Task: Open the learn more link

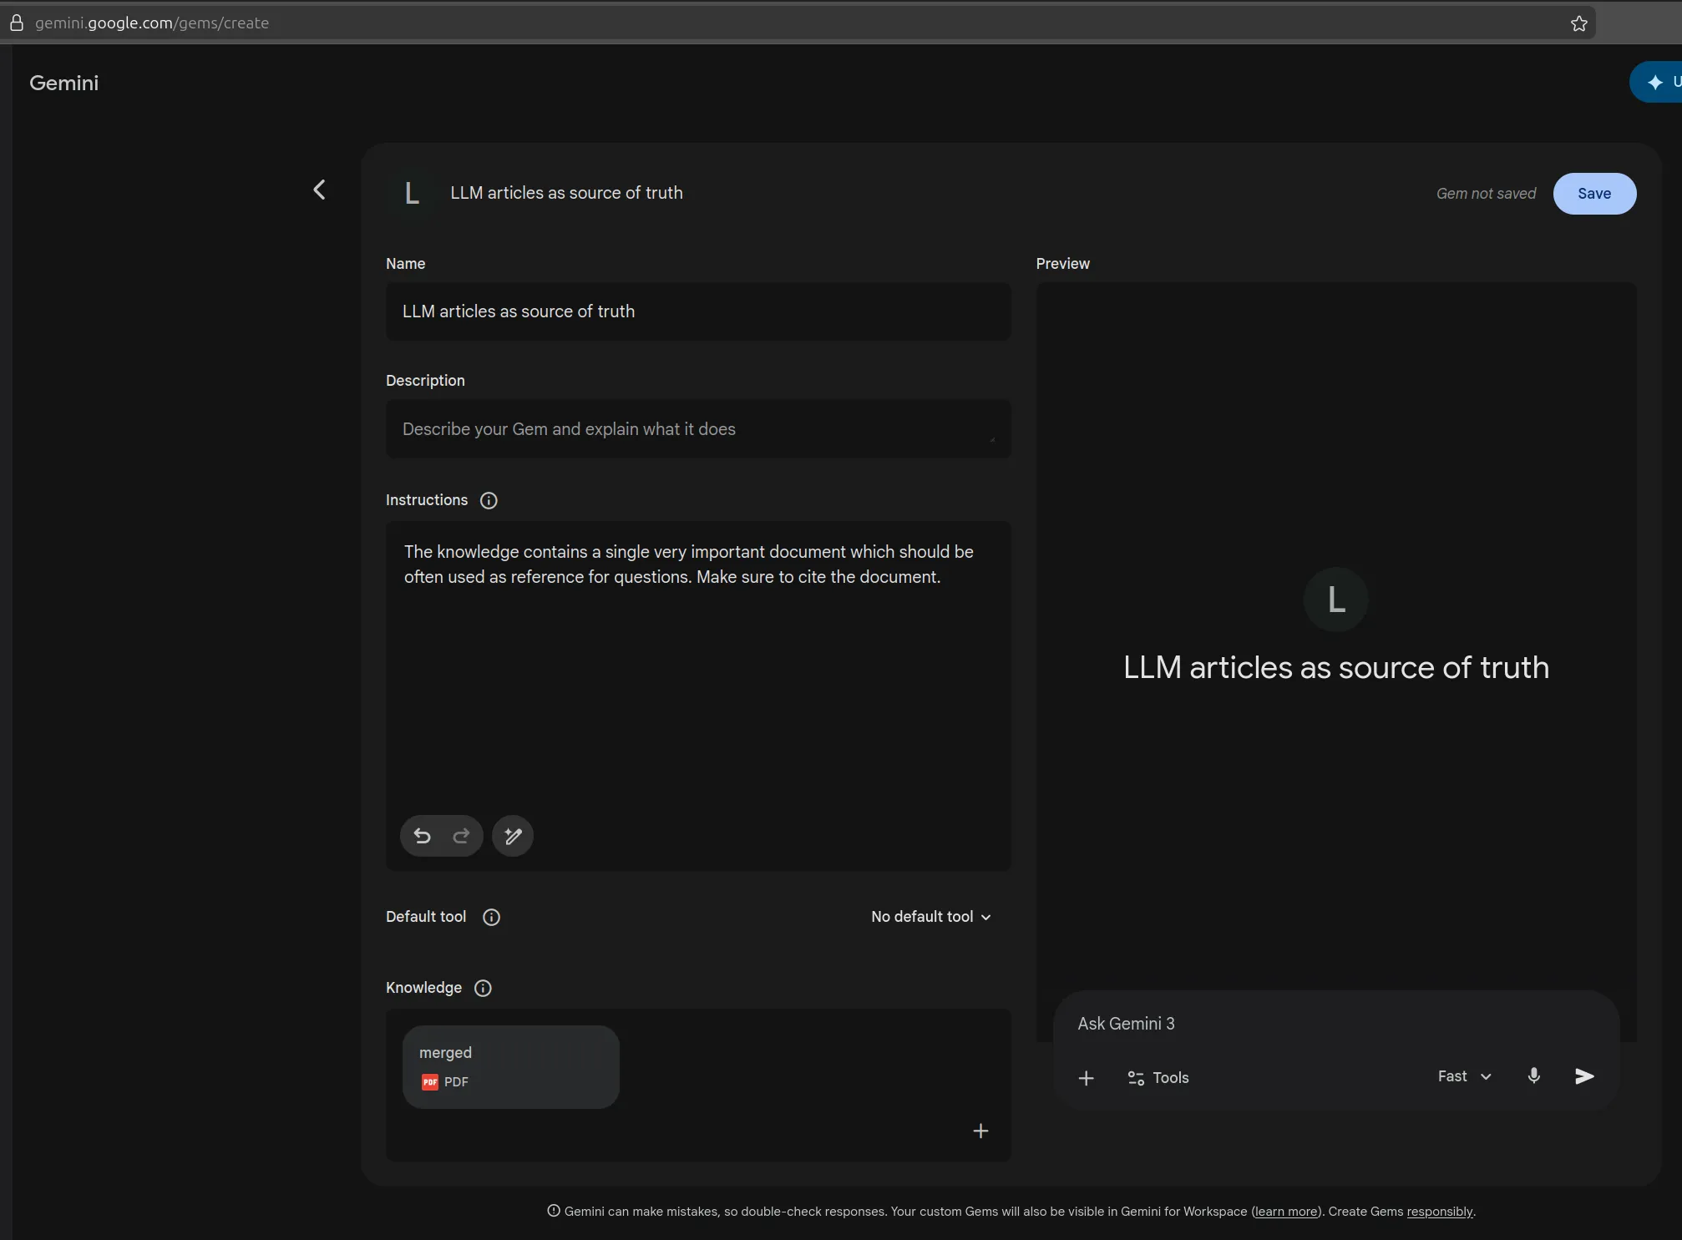Action: 1286,1212
